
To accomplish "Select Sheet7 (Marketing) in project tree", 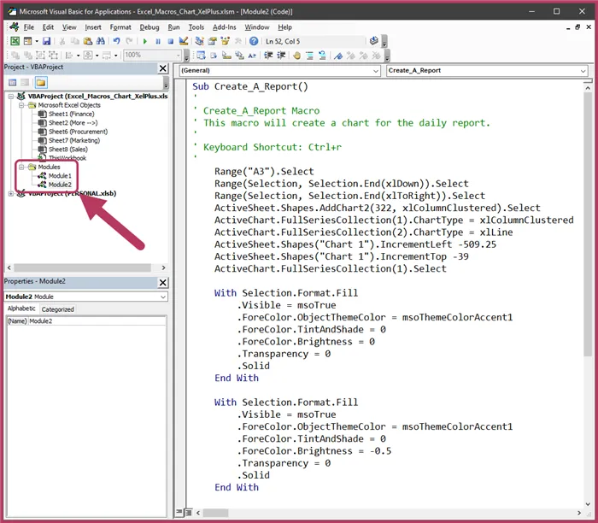I will 73,140.
